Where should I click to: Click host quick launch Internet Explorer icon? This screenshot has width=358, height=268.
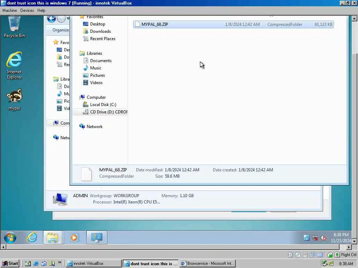pyautogui.click(x=36, y=264)
